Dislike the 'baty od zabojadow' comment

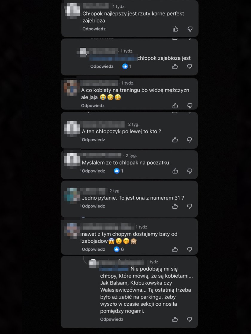[x=189, y=250]
